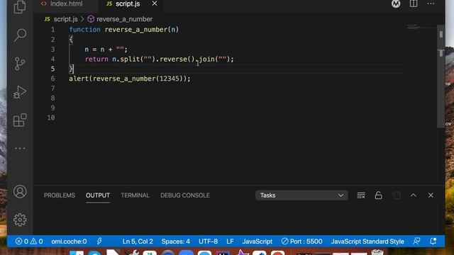Select JavaScript language mode in status bar
The height and width of the screenshot is (255, 454).
coord(257,242)
